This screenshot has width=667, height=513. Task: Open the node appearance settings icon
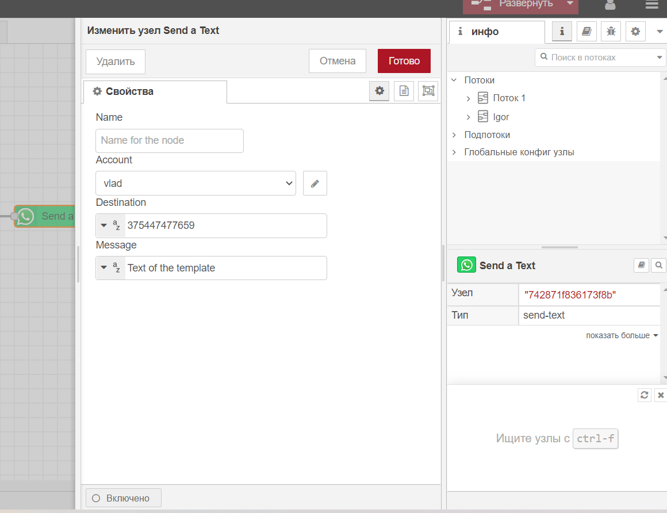pyautogui.click(x=428, y=91)
